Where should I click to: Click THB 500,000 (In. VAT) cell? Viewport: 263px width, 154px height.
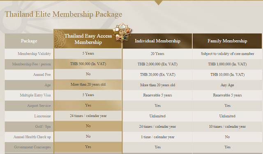(88, 64)
